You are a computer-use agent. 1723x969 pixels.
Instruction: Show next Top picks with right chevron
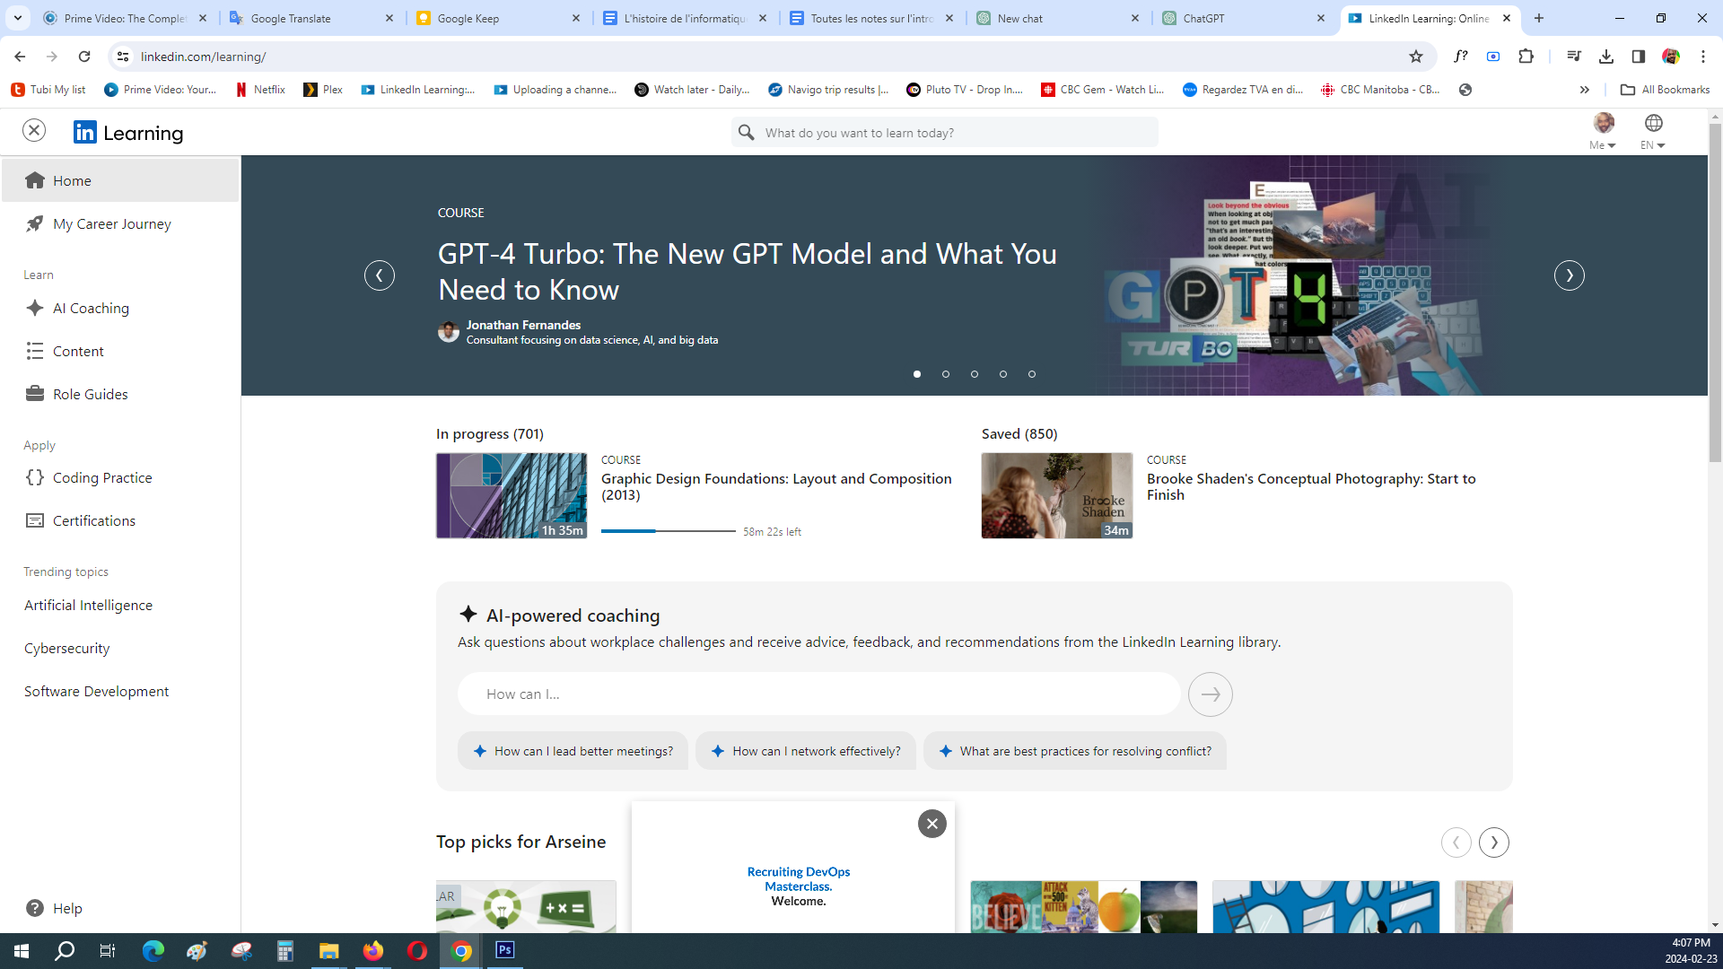click(x=1494, y=842)
